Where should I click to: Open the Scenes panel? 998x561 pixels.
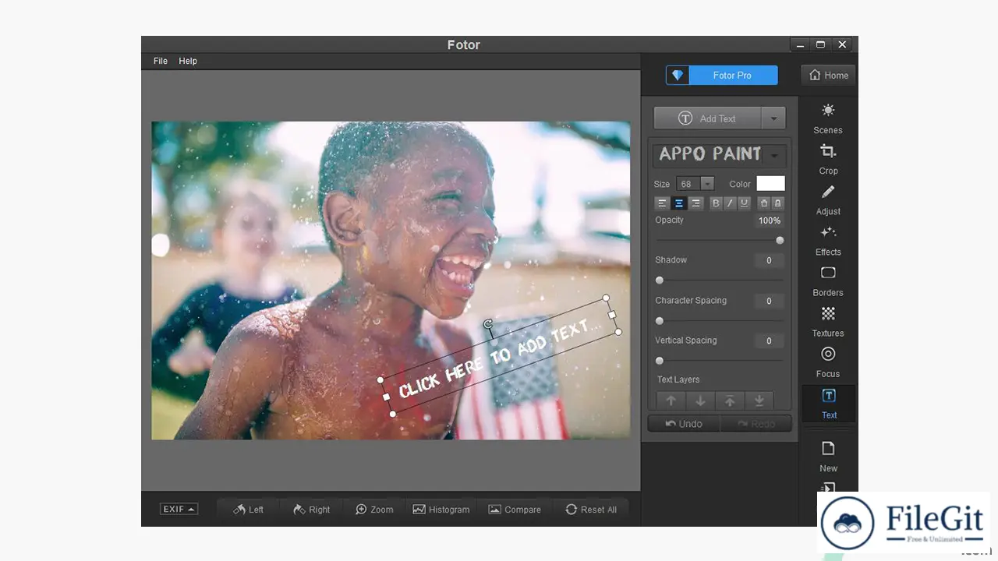pyautogui.click(x=828, y=118)
